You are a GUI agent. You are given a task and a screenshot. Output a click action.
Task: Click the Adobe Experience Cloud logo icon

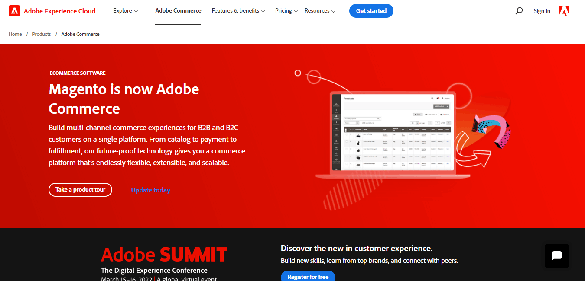[x=14, y=11]
